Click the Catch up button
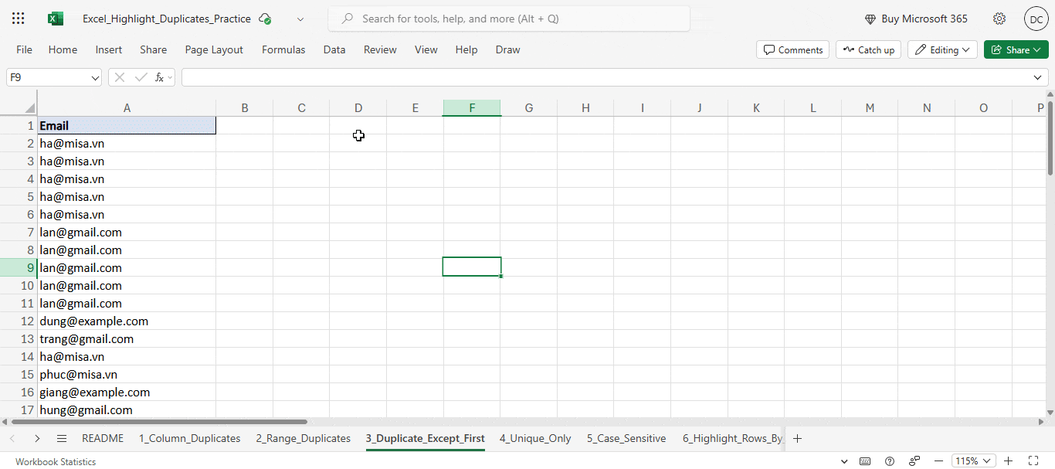This screenshot has width=1055, height=469. tap(868, 49)
